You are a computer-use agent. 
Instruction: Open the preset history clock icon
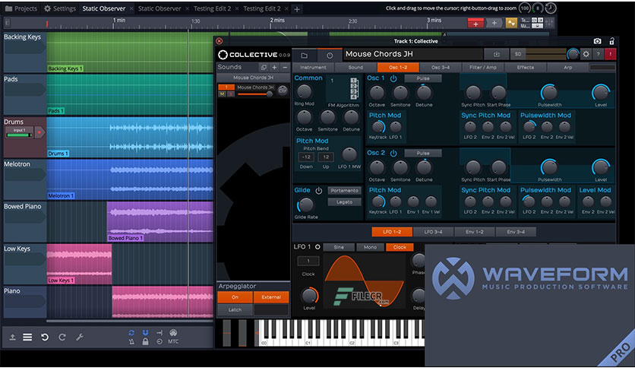[x=329, y=55]
